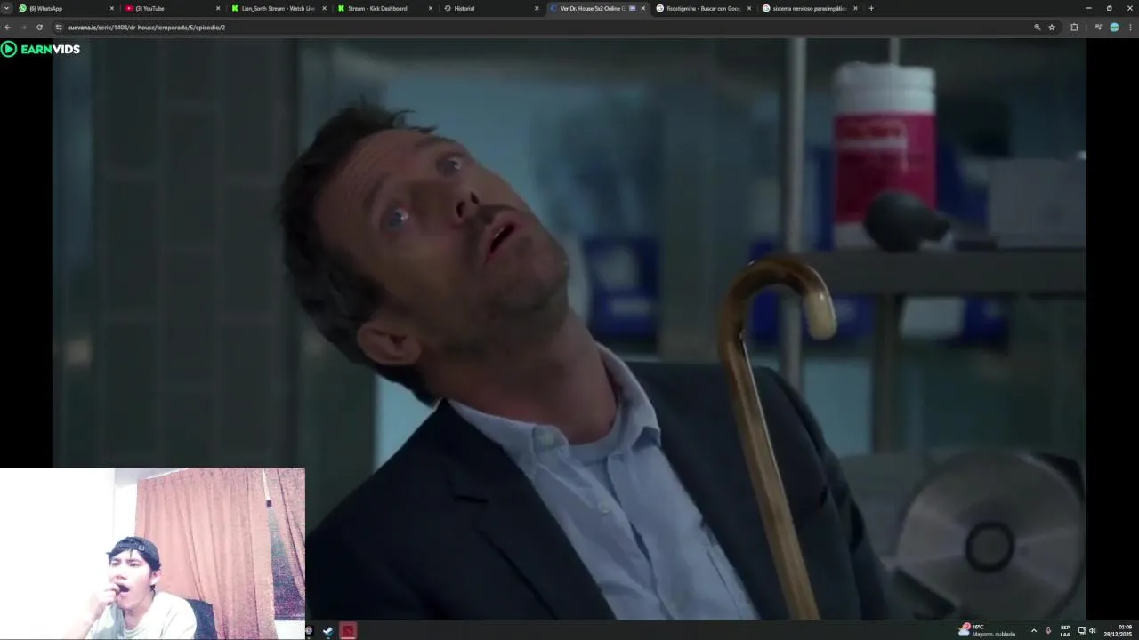Change the ESP LAA keyboard language
Screen dimensions: 1139x640
[x=1065, y=630]
